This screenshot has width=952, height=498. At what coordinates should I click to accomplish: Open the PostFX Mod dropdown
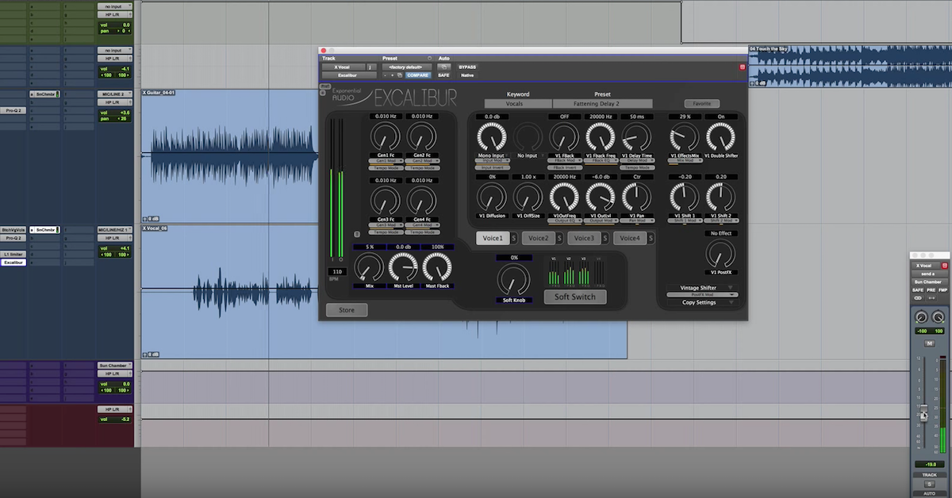point(701,295)
